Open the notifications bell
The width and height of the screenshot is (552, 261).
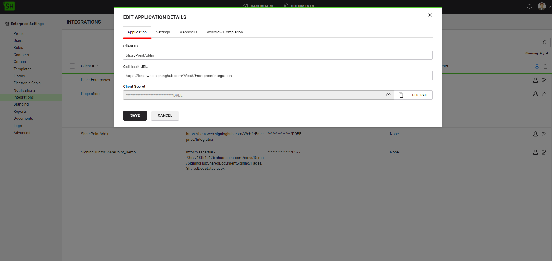pyautogui.click(x=529, y=6)
